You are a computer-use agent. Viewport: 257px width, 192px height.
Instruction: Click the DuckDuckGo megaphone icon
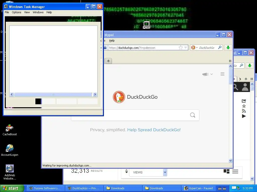coord(205,74)
